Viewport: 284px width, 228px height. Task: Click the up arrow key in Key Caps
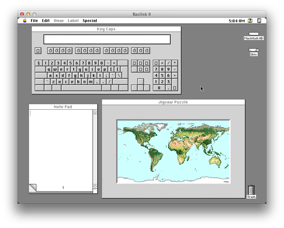pyautogui.click(x=140, y=82)
